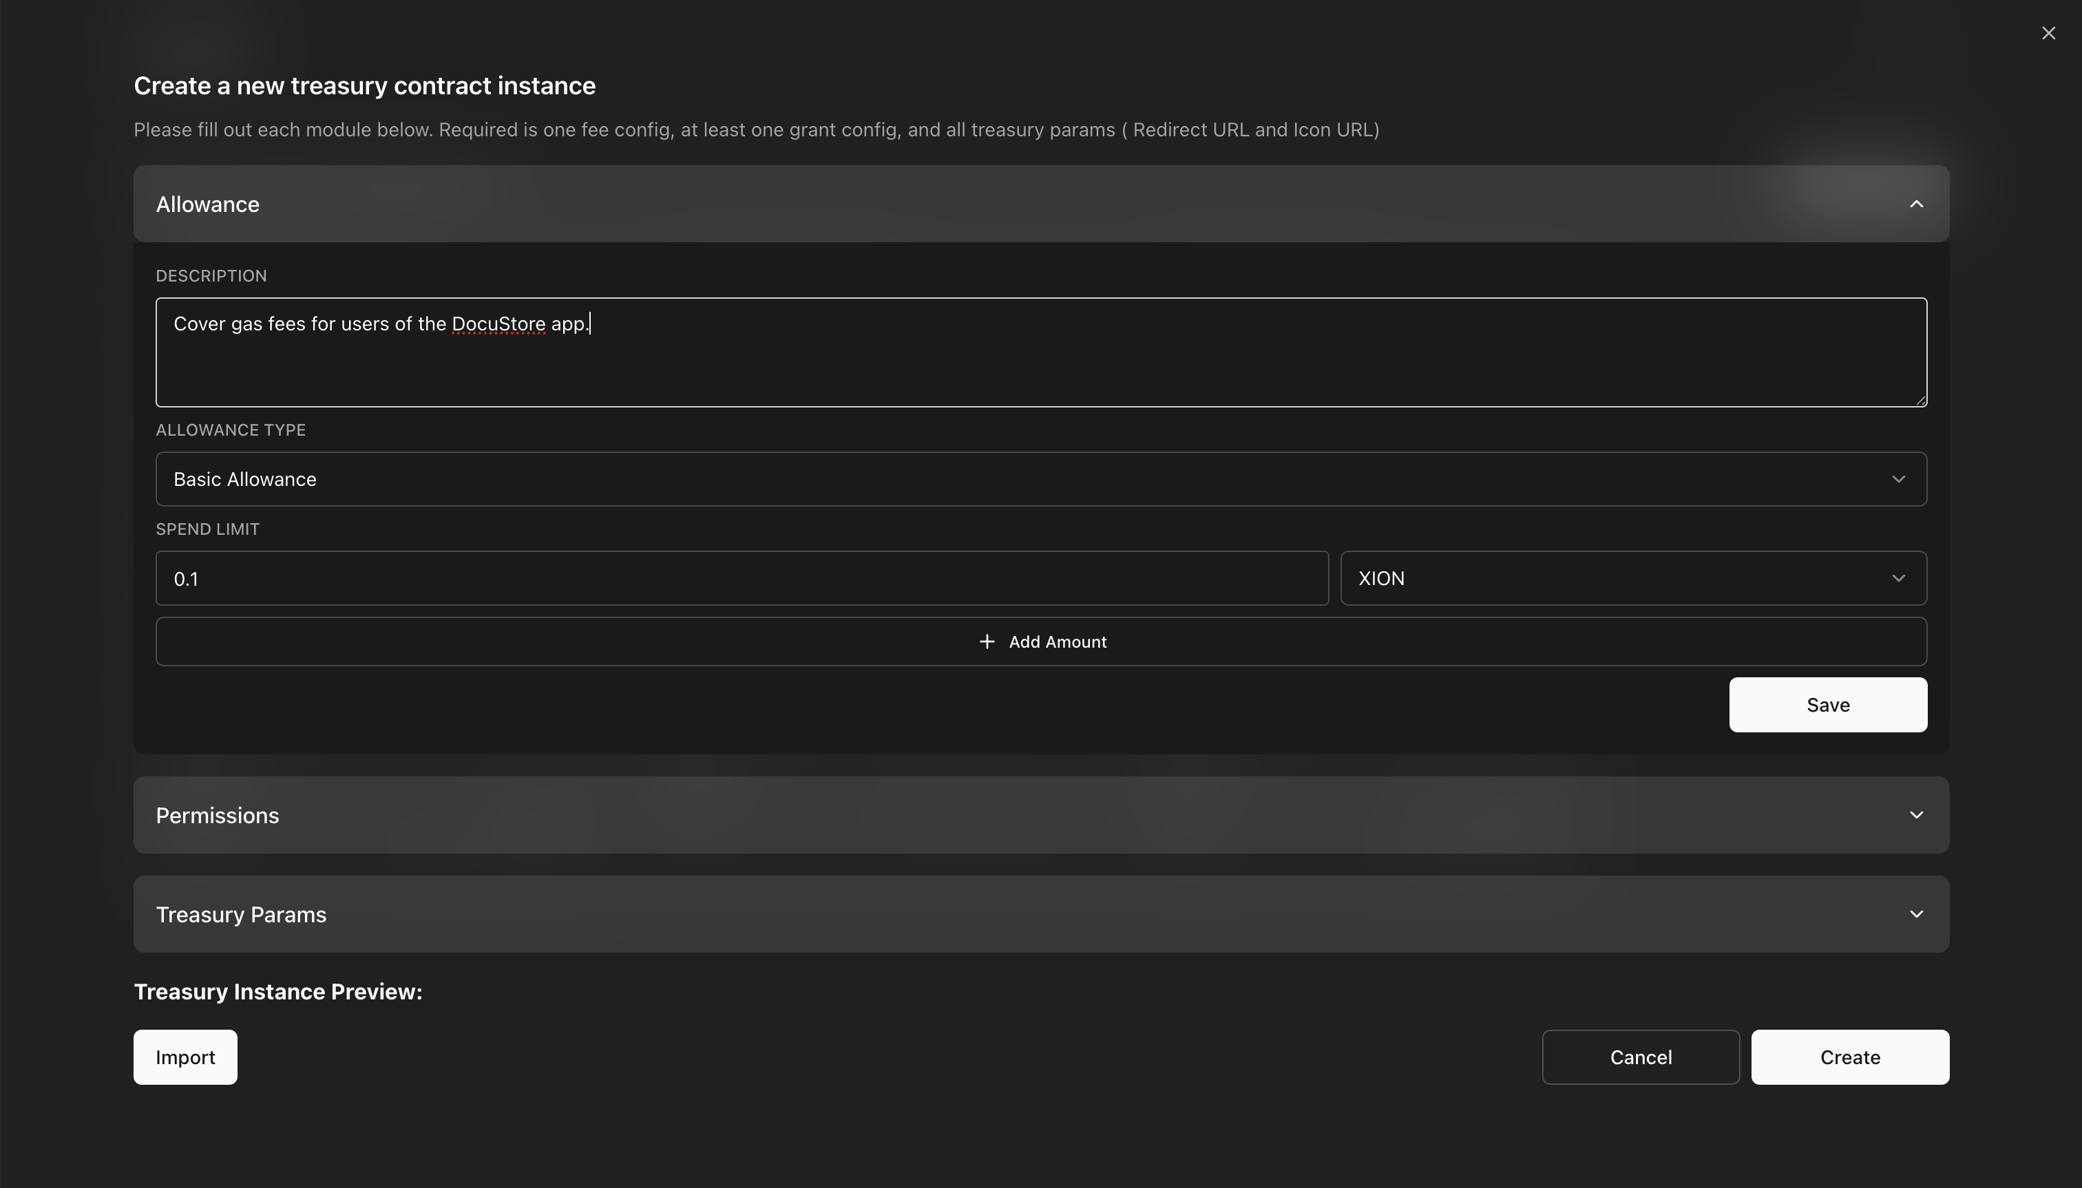Click the chevron in Allowance Type field

pos(1898,479)
